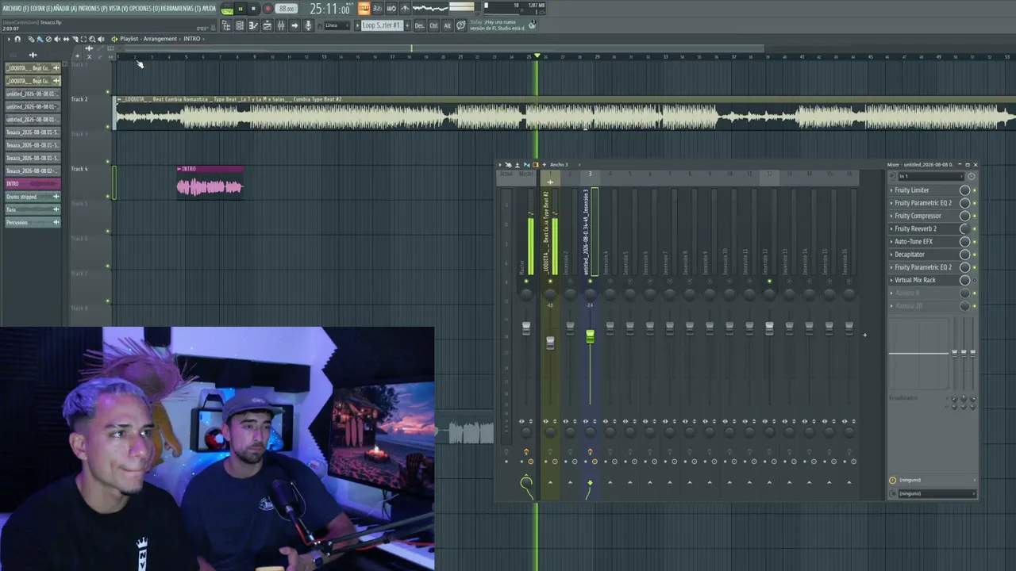The width and height of the screenshot is (1016, 571).
Task: Expand the Fruity Limiter slot arrow
Action: (891, 190)
